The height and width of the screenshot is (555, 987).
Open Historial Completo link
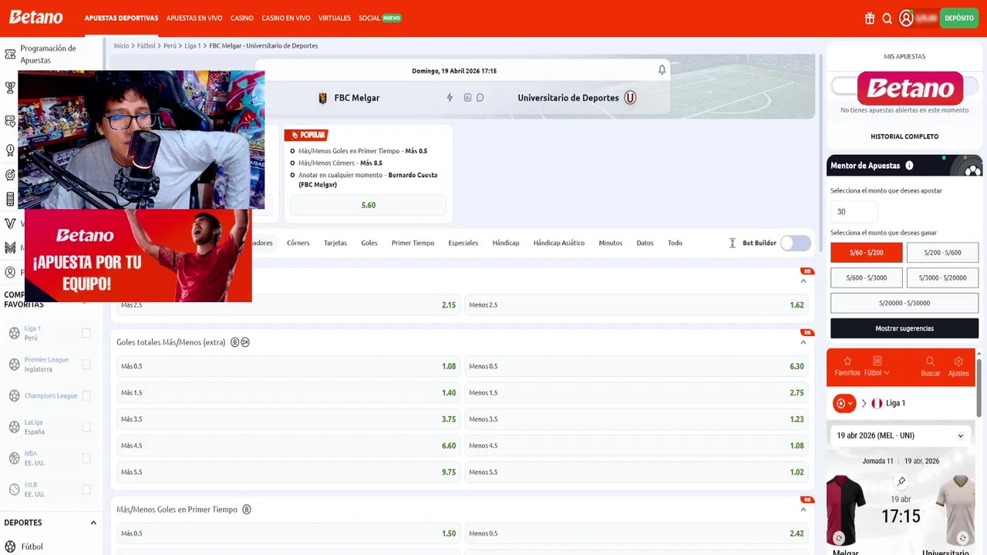pyautogui.click(x=904, y=136)
